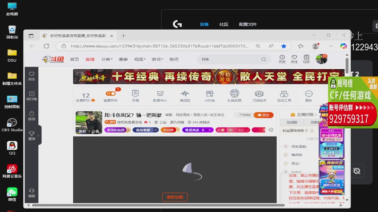Viewport: 378px width, 212px height.
Task: Expand the left sidebar collapse arrow
Action: [x=38, y=135]
